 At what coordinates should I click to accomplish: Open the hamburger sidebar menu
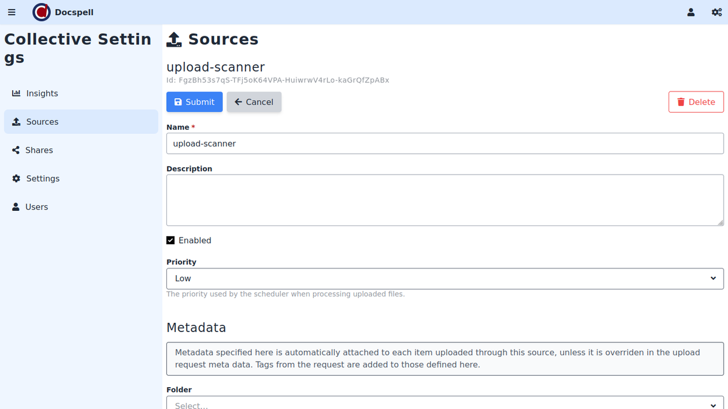pyautogui.click(x=12, y=12)
